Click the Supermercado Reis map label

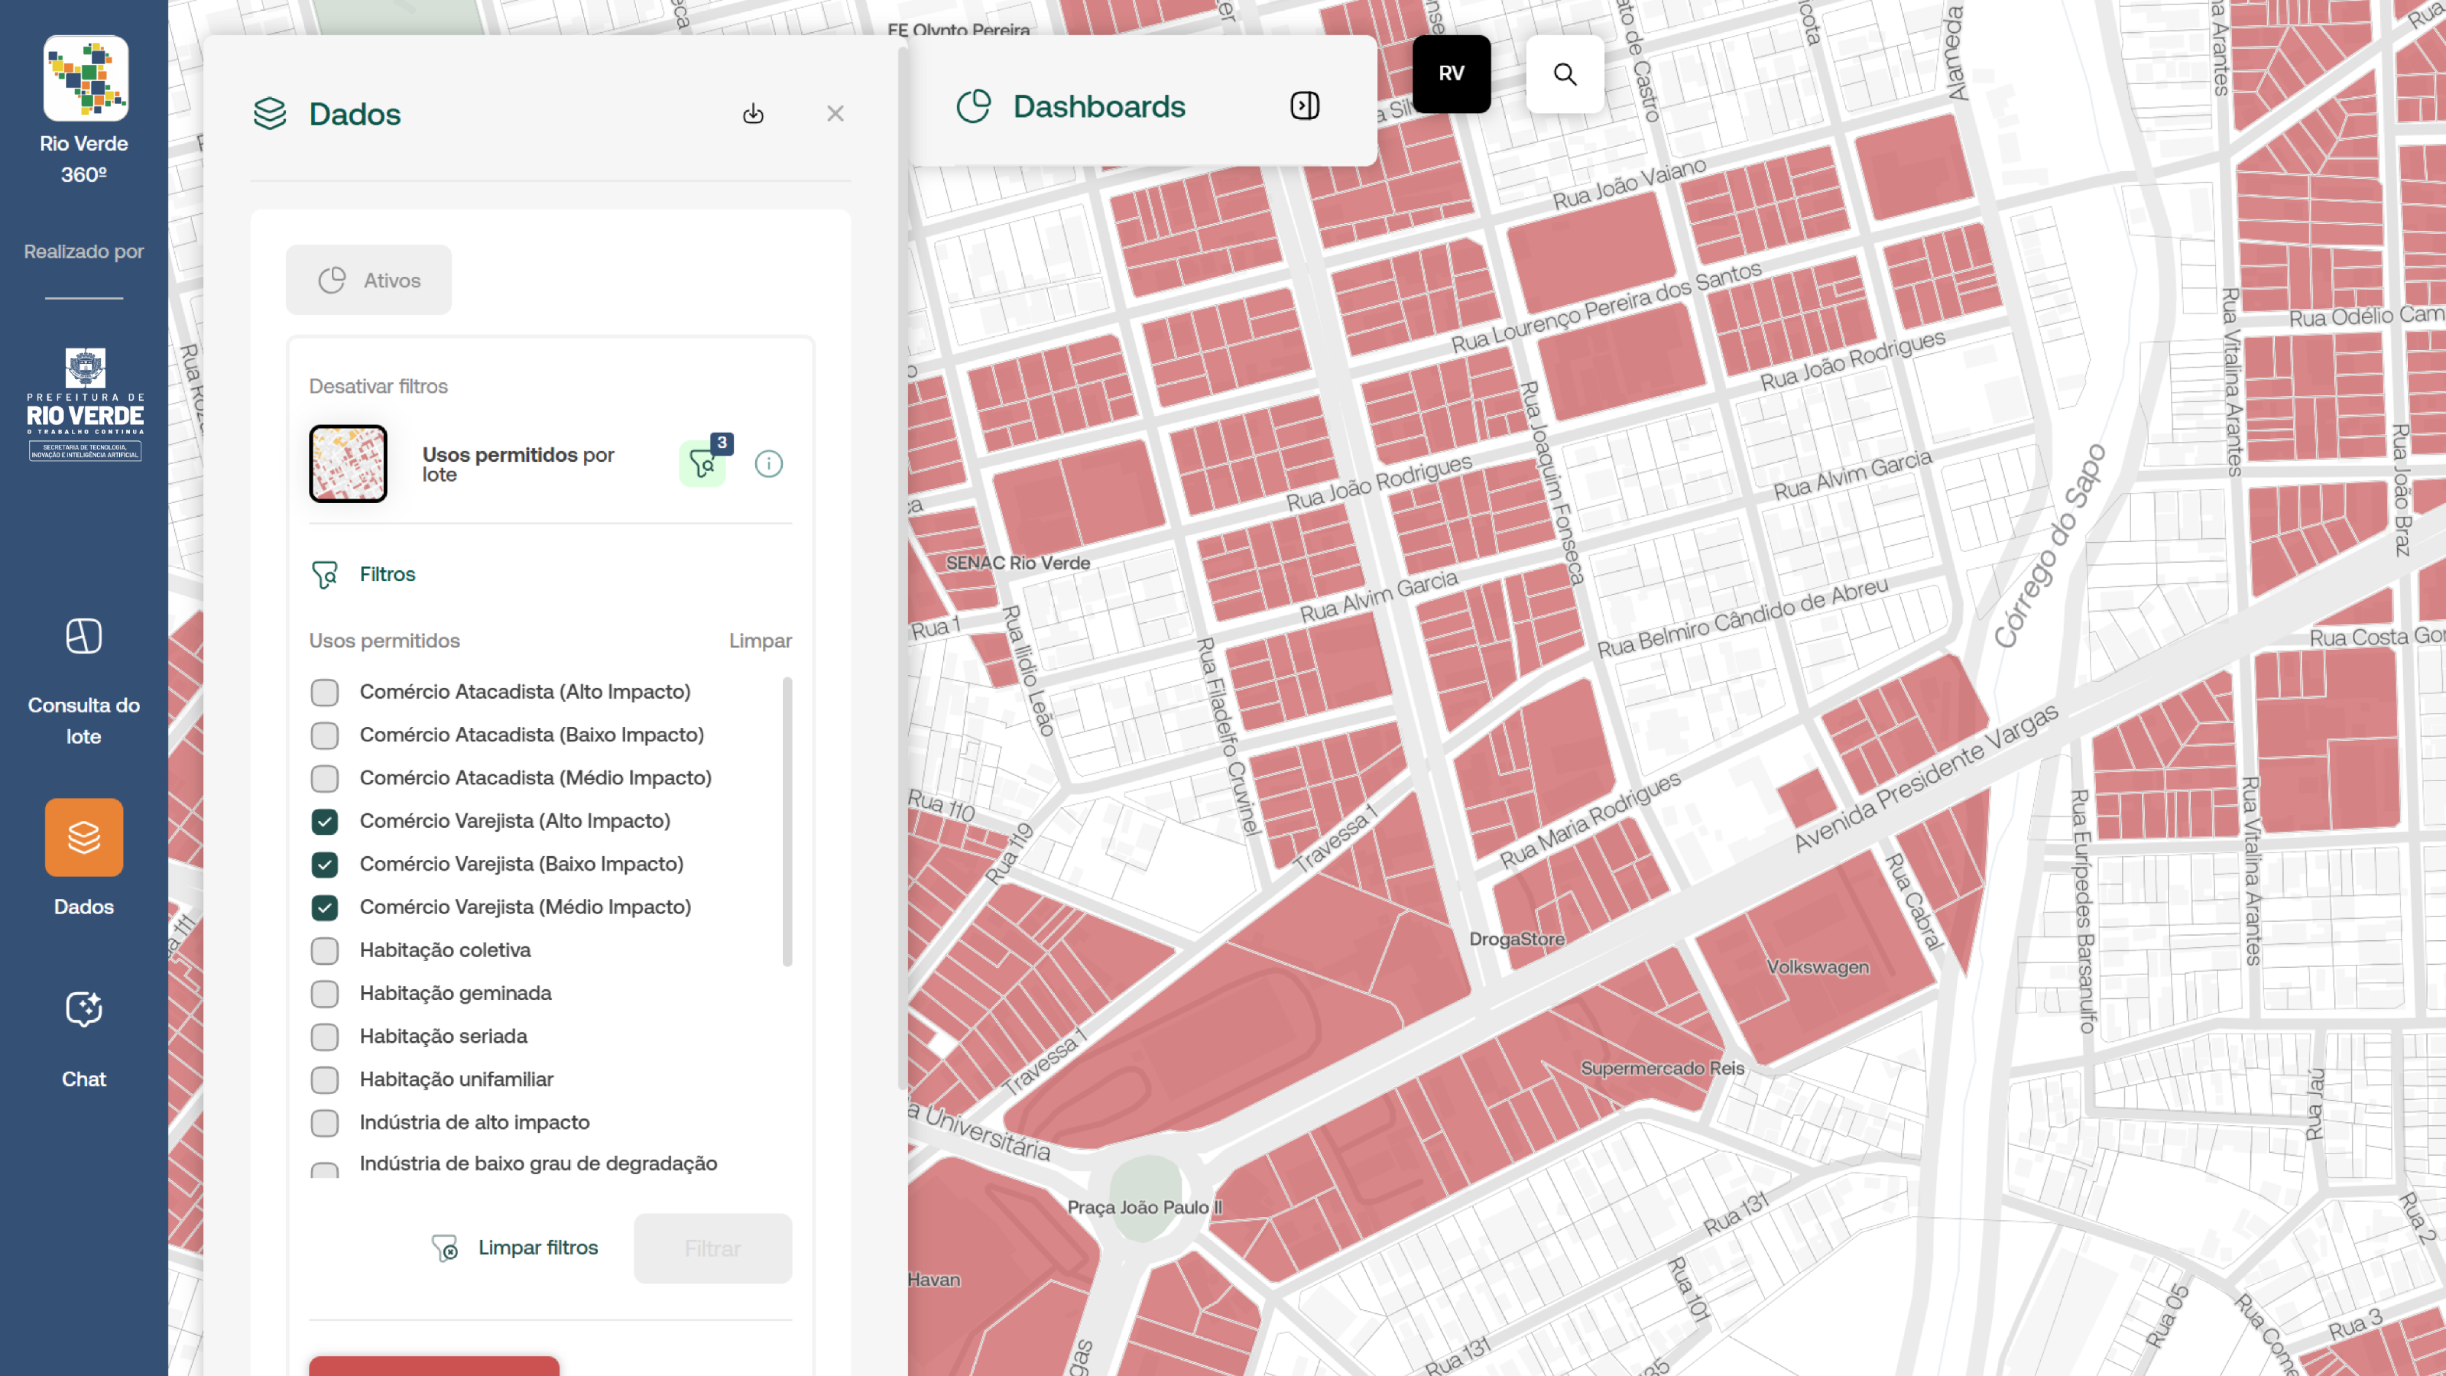point(1663,1068)
